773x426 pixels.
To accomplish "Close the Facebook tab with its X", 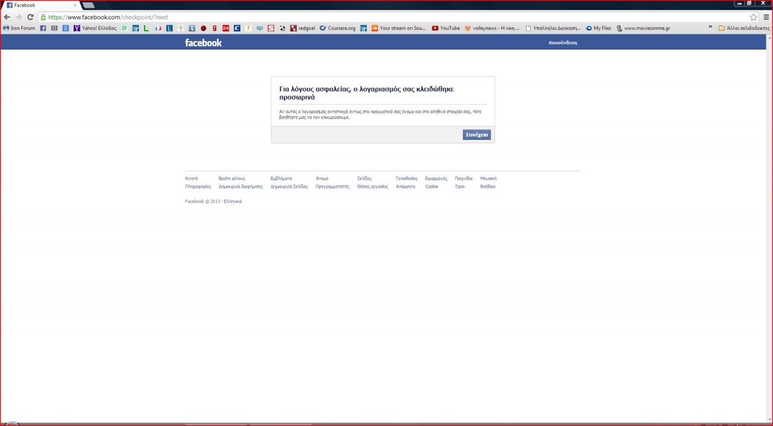I will [x=75, y=5].
